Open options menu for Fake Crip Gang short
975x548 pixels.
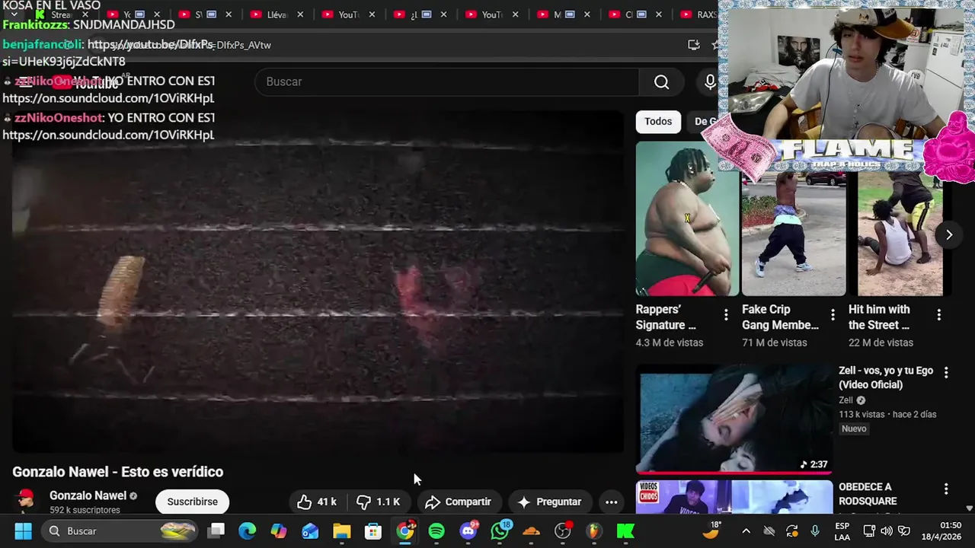tap(833, 314)
